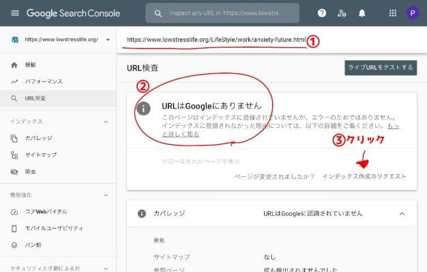Click the URLはGoogleに認識されていません status
427x272 pixels.
313,213
